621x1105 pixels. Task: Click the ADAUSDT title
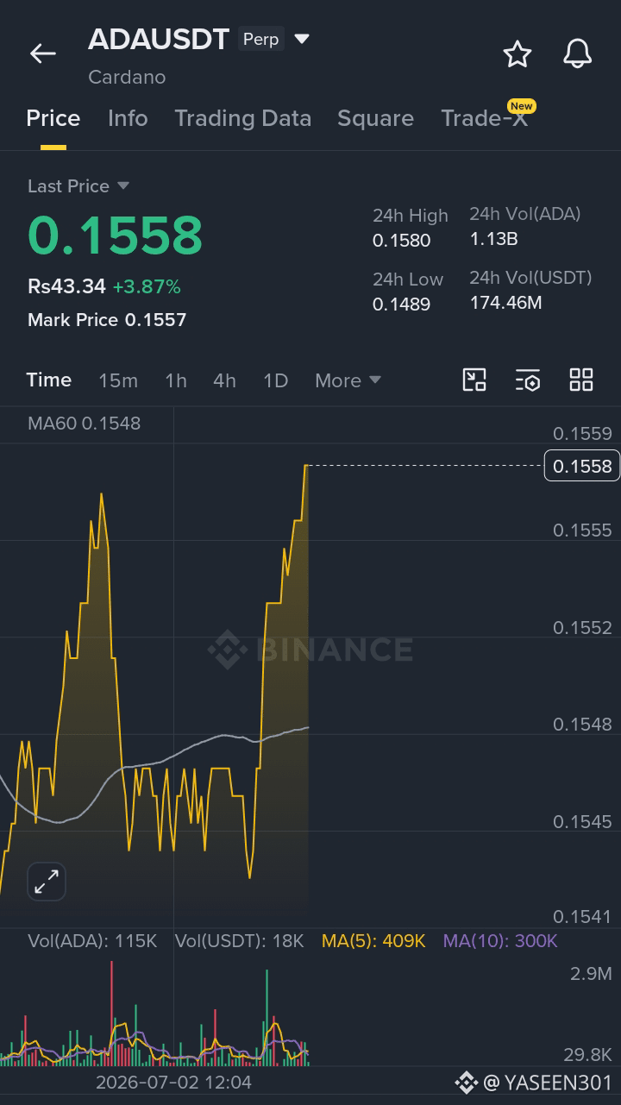click(159, 39)
